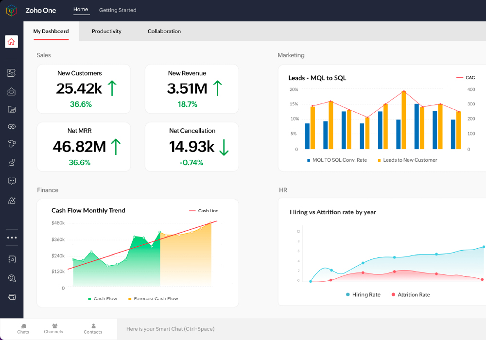Open Getting Started in the top navigation

pyautogui.click(x=118, y=10)
